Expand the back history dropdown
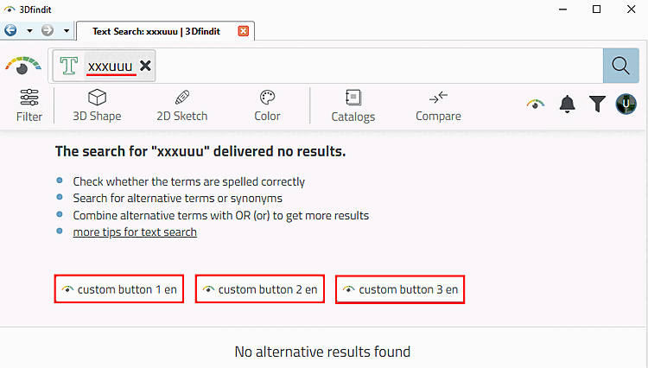648x368 pixels. pyautogui.click(x=29, y=30)
